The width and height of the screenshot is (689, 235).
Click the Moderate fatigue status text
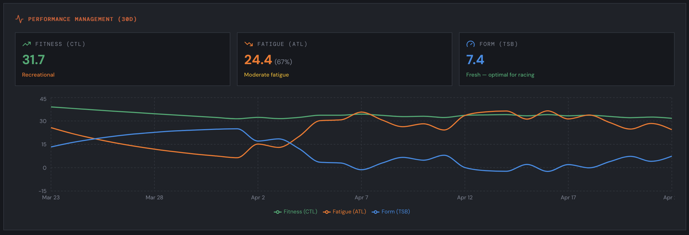point(266,75)
